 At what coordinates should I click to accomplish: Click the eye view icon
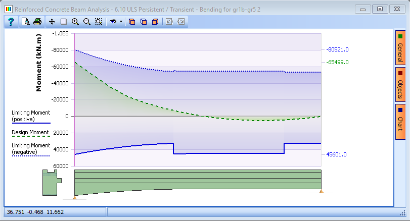coord(113,22)
